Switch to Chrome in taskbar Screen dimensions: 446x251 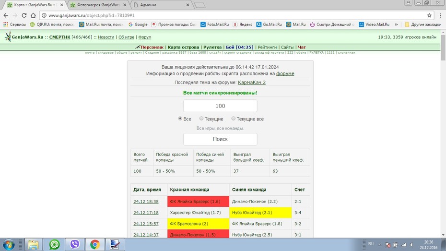point(95,244)
